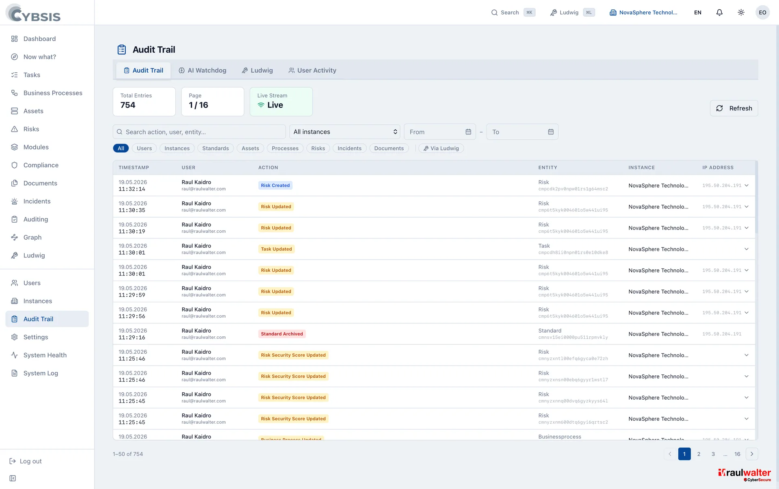779x489 pixels.
Task: Open Ludwig assistant in top bar
Action: click(572, 13)
